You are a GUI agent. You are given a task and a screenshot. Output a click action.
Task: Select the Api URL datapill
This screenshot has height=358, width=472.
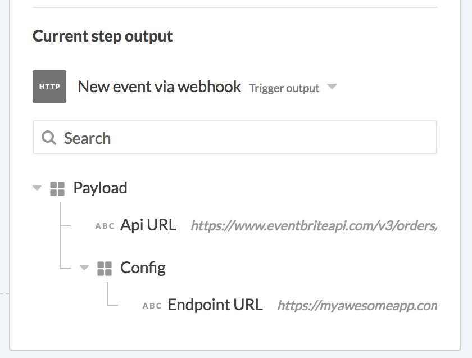click(x=148, y=225)
